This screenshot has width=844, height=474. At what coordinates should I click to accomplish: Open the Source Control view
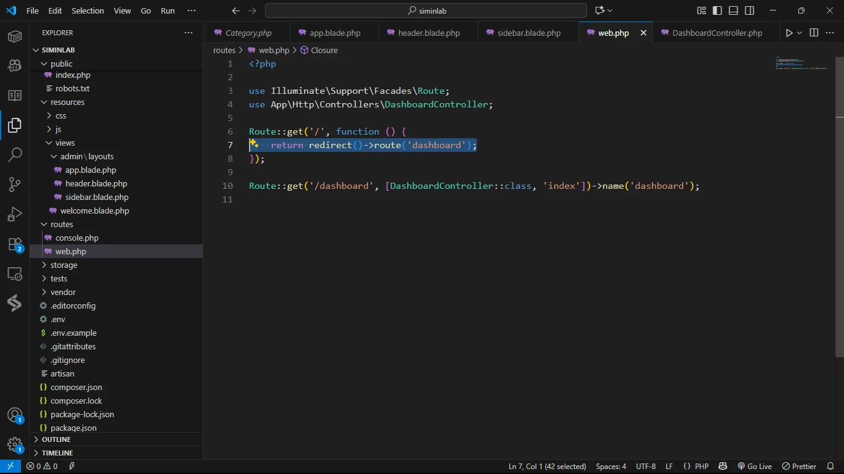point(15,184)
